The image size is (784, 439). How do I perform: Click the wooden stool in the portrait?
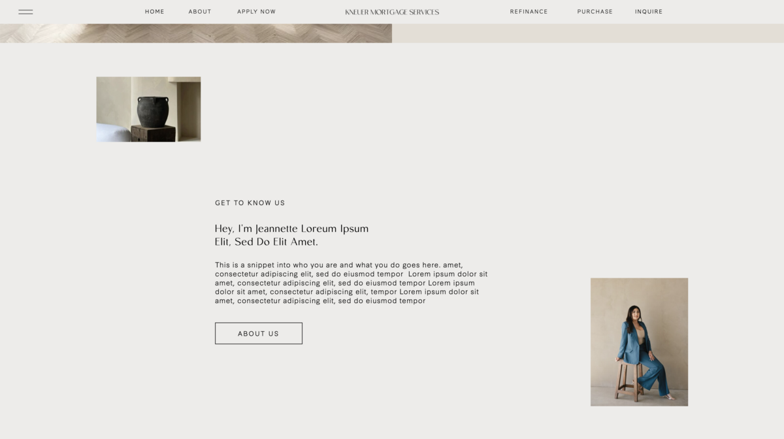[x=627, y=381]
